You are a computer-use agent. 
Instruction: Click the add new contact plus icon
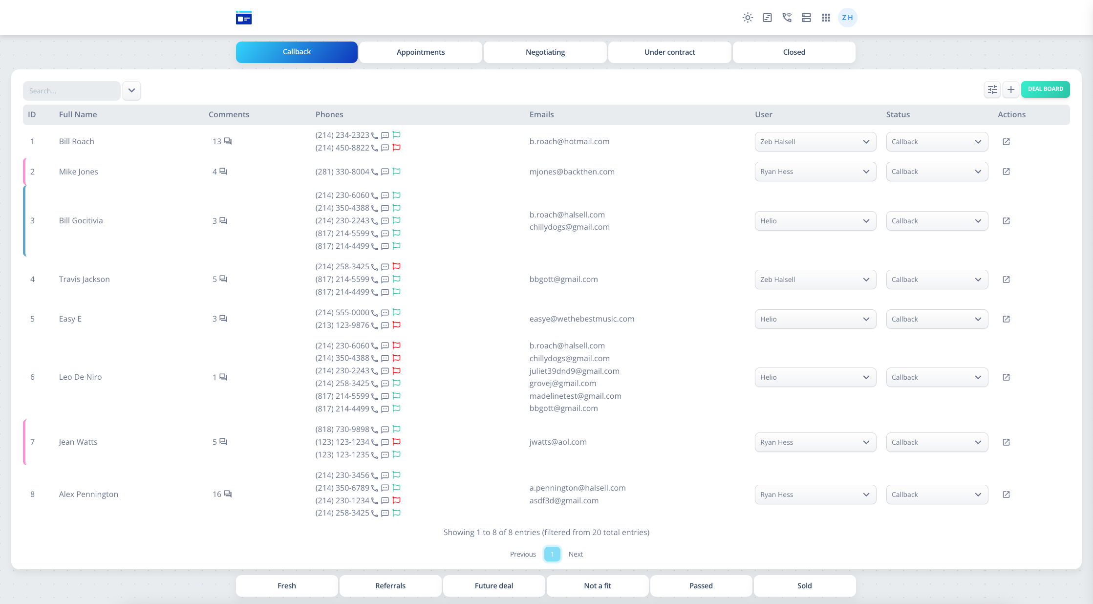[x=1011, y=89]
